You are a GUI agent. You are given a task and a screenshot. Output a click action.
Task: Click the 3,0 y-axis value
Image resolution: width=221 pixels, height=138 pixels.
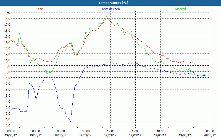point(8,107)
